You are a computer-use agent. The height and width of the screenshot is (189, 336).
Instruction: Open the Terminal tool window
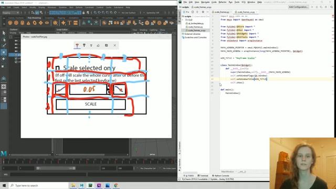click(x=203, y=176)
